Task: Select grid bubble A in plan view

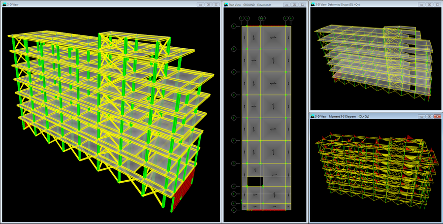Action: pos(233,26)
